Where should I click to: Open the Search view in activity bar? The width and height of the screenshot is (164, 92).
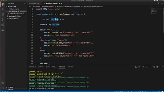point(3,9)
